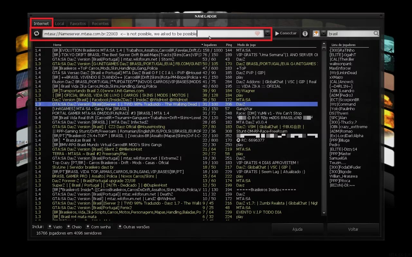The height and width of the screenshot is (257, 412).
Task: Open the Favoritos tab
Action: click(x=78, y=23)
